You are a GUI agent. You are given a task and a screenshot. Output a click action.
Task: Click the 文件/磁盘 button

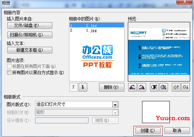point(30,26)
